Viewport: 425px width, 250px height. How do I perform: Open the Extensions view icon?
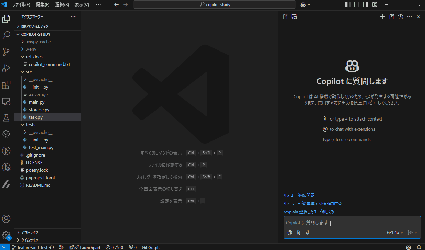click(6, 85)
